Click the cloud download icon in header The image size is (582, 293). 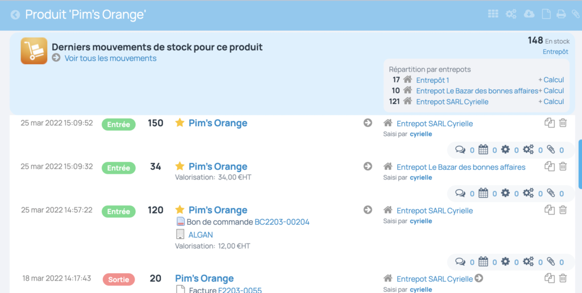(x=529, y=14)
